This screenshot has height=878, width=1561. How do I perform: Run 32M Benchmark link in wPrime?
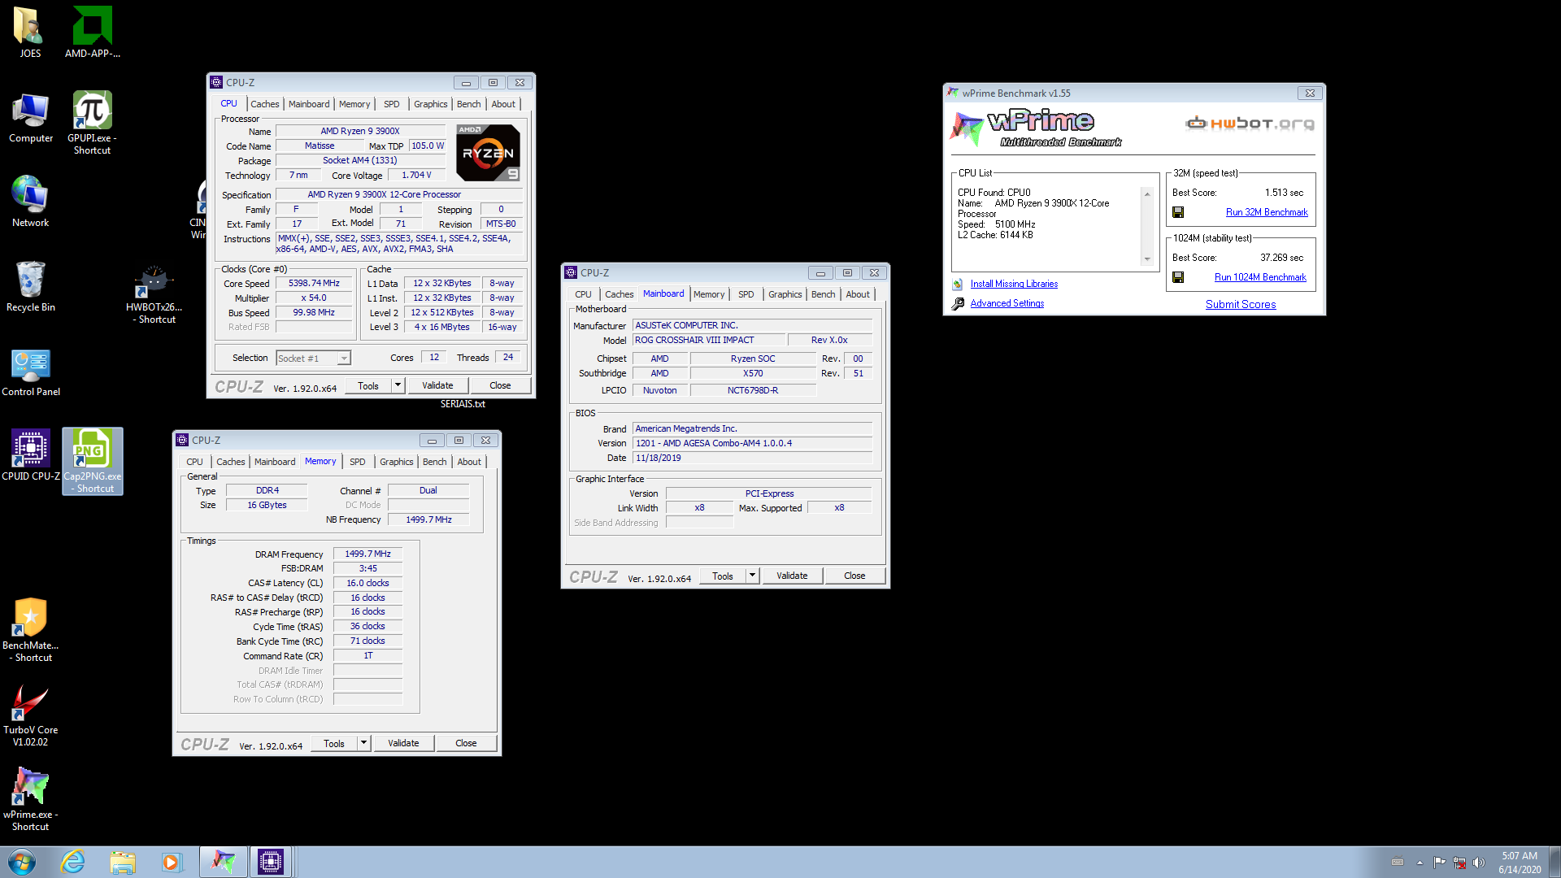(x=1267, y=212)
